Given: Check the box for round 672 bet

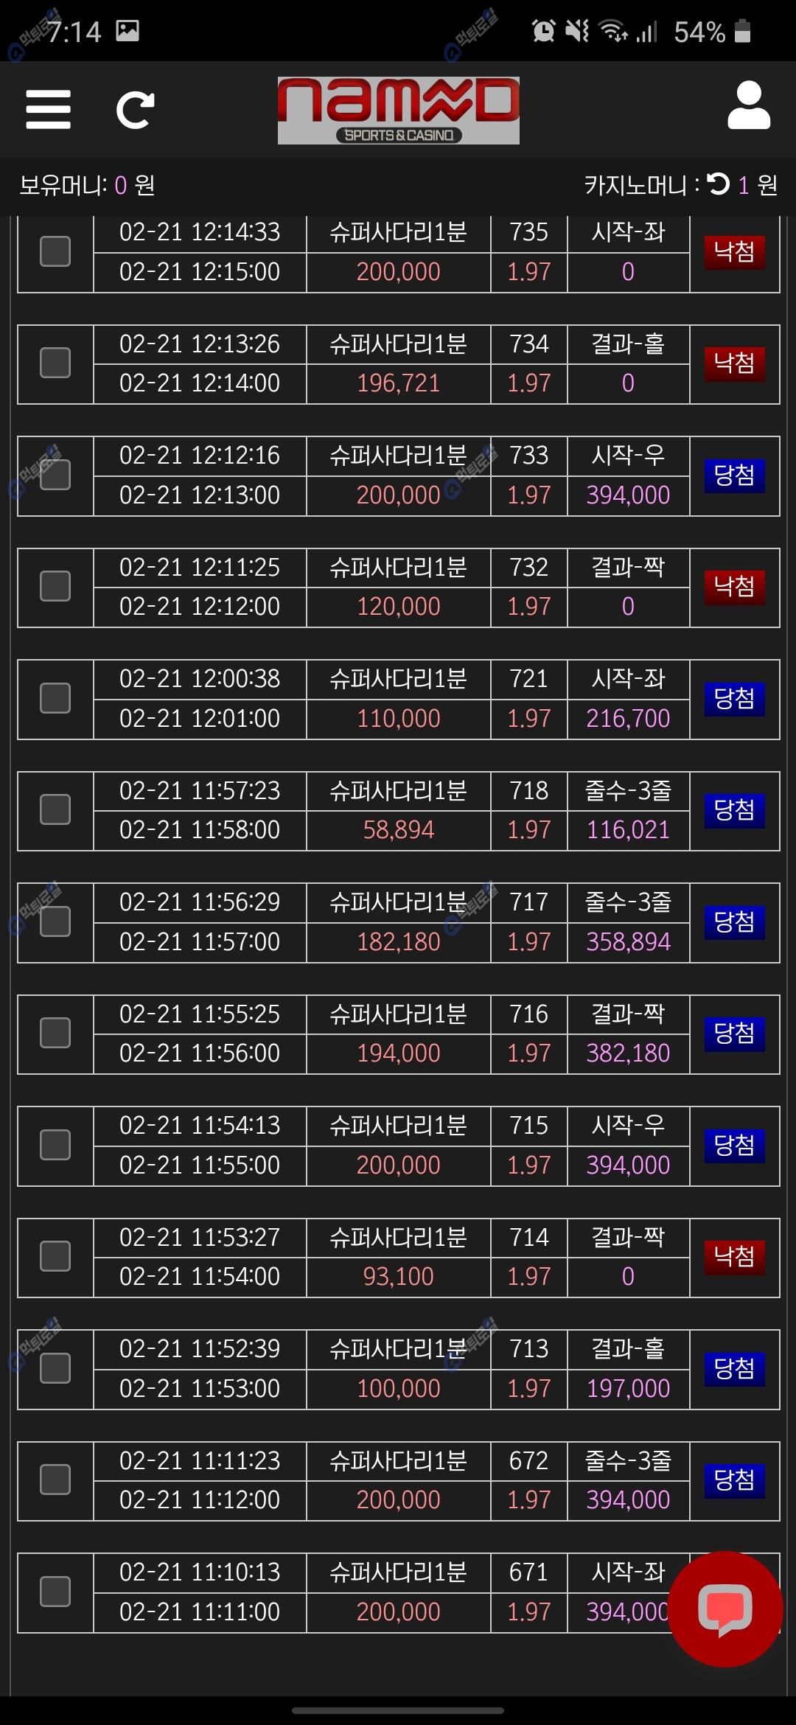Looking at the screenshot, I should (x=55, y=1480).
